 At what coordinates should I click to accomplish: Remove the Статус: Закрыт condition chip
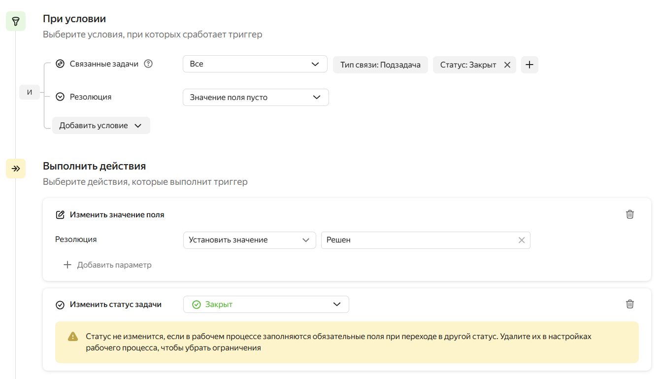pos(507,65)
